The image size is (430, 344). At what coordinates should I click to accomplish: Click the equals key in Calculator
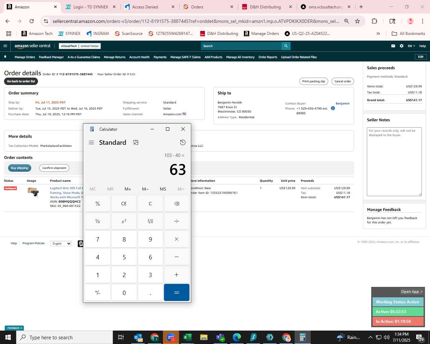point(177,293)
